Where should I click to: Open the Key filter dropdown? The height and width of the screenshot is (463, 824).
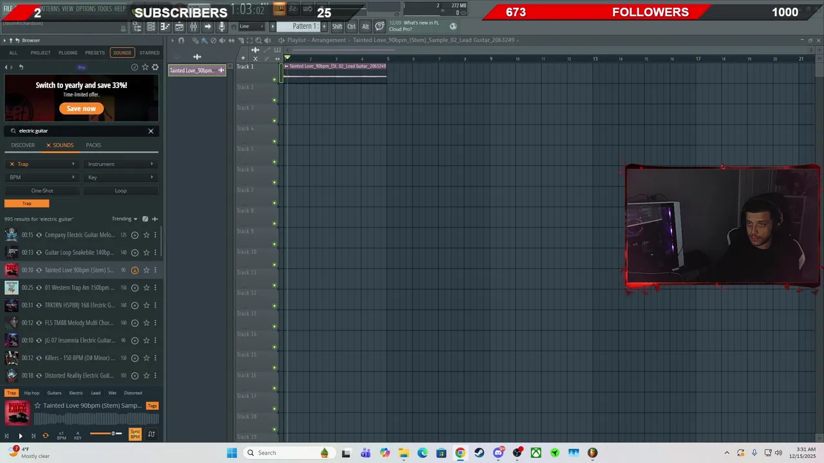[x=120, y=177]
